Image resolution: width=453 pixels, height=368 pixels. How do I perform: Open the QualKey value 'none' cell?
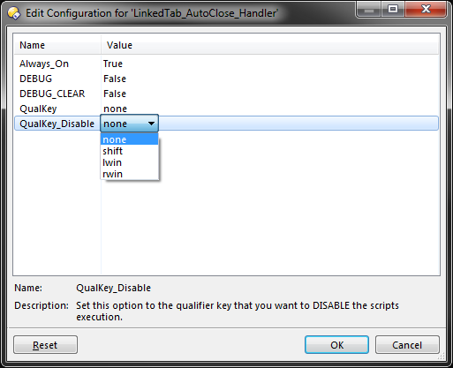[115, 109]
